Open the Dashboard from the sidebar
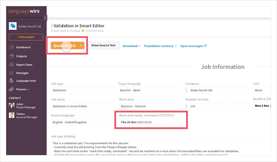277x162 pixels. (23, 47)
